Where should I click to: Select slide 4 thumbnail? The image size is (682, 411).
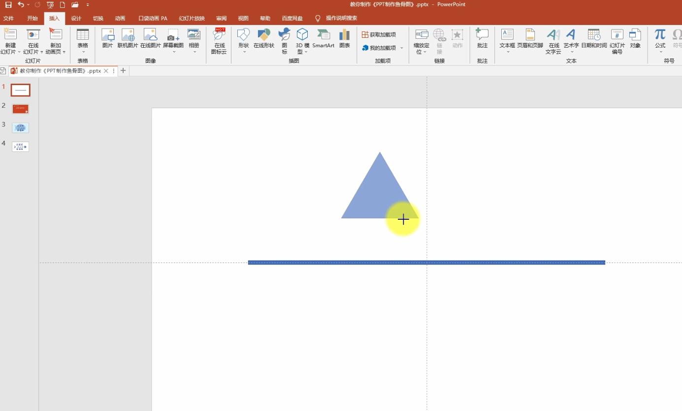(x=20, y=147)
